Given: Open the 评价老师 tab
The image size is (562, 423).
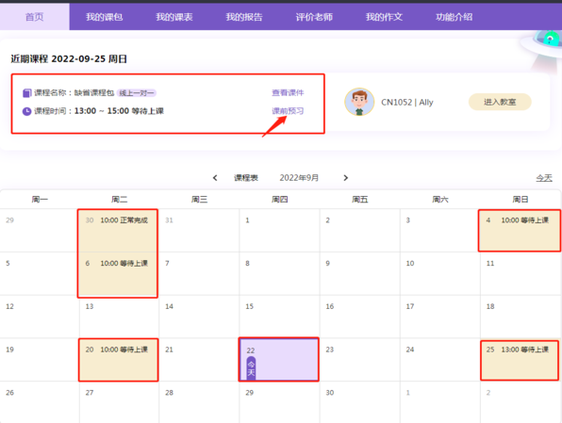Looking at the screenshot, I should coord(314,17).
